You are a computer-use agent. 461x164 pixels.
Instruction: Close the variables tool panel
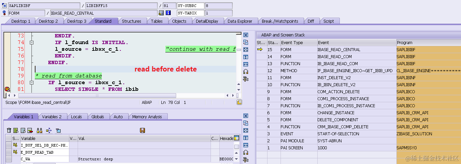point(245,116)
